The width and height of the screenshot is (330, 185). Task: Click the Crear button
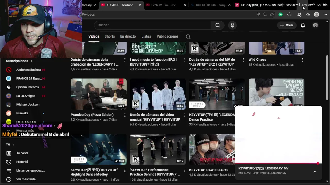[287, 25]
